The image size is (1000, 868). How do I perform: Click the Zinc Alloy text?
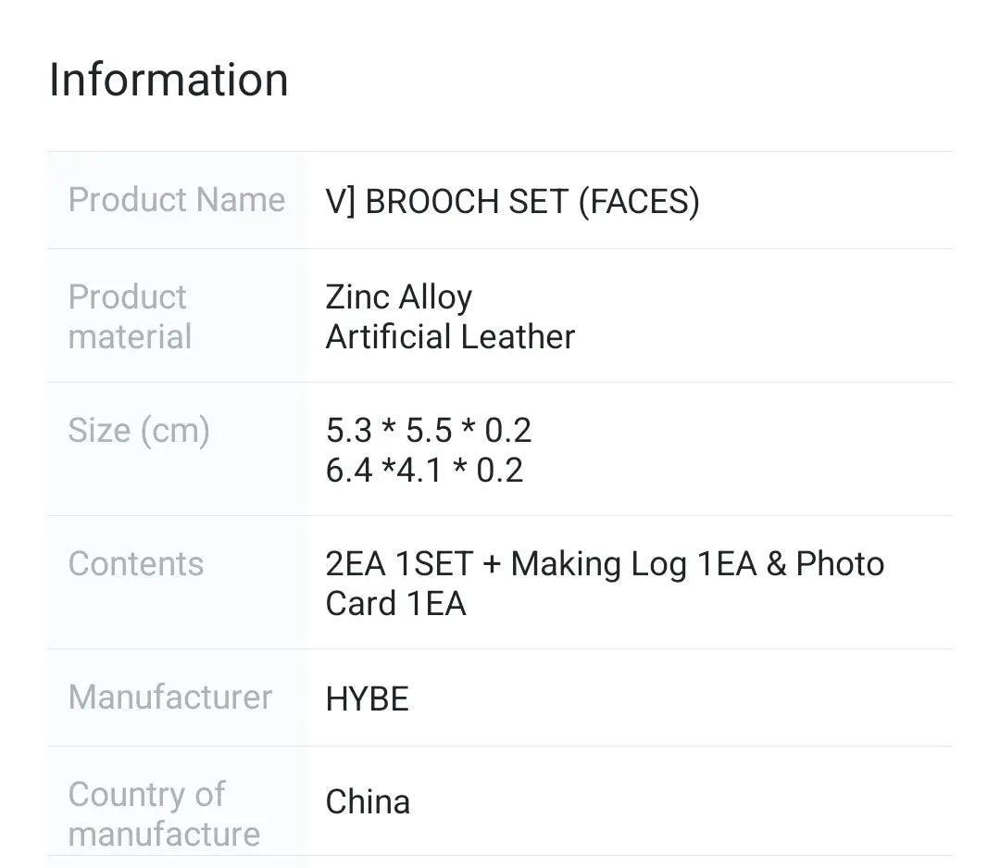click(398, 297)
